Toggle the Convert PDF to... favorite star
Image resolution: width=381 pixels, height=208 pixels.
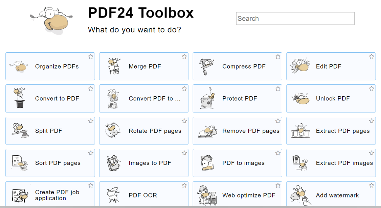click(184, 88)
